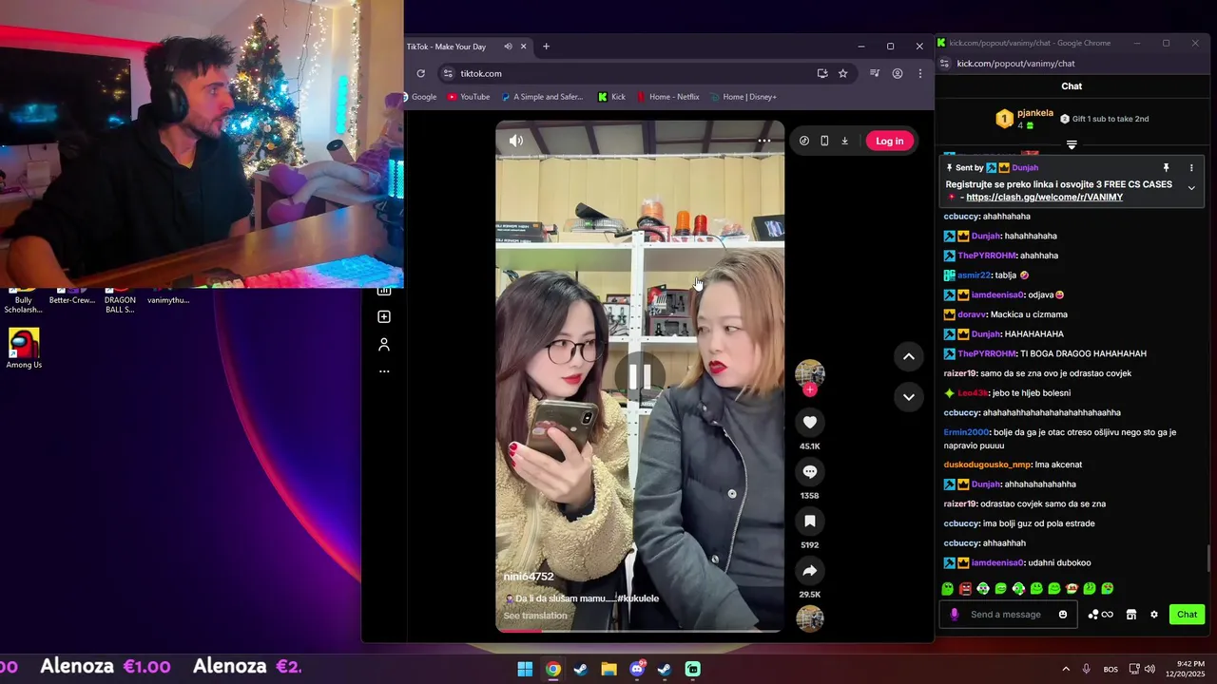Go to previous TikTok video
Viewport: 1217px width, 684px height.
tap(909, 356)
